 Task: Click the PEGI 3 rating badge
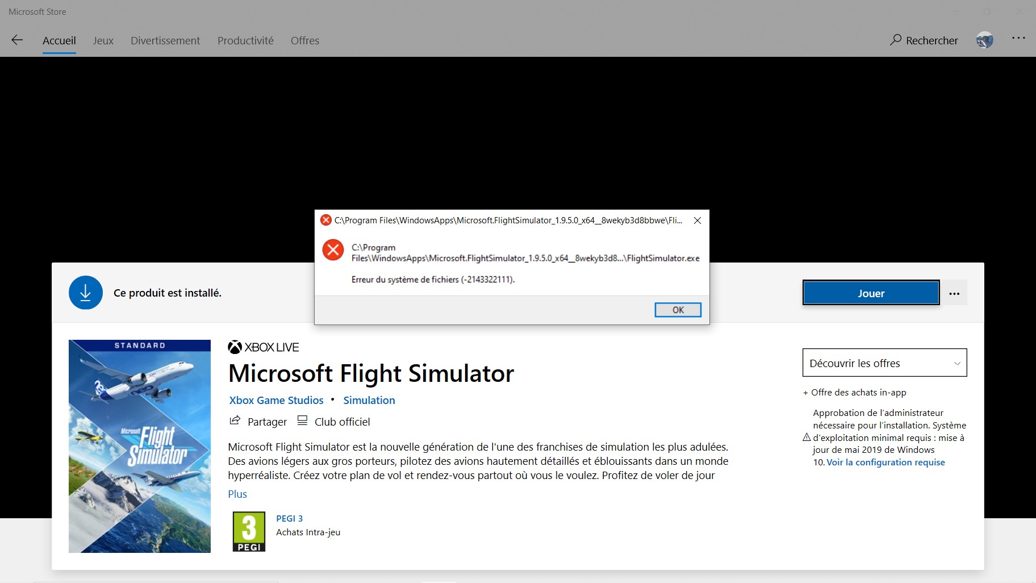click(249, 531)
